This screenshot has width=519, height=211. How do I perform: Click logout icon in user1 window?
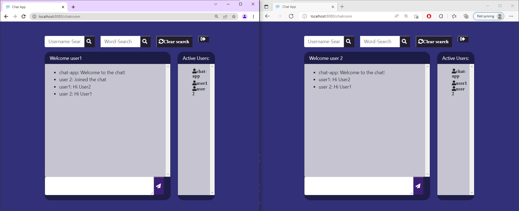click(x=204, y=39)
